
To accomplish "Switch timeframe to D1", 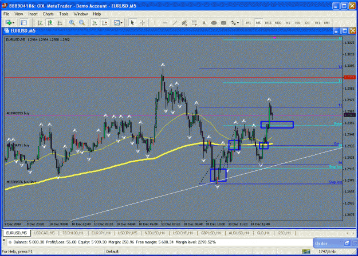I will point(308,23).
